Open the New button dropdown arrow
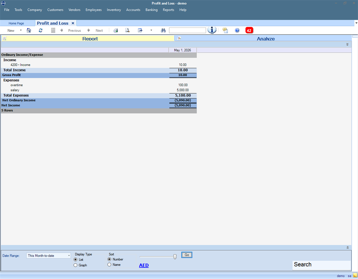The width and height of the screenshot is (358, 279). 21,30
